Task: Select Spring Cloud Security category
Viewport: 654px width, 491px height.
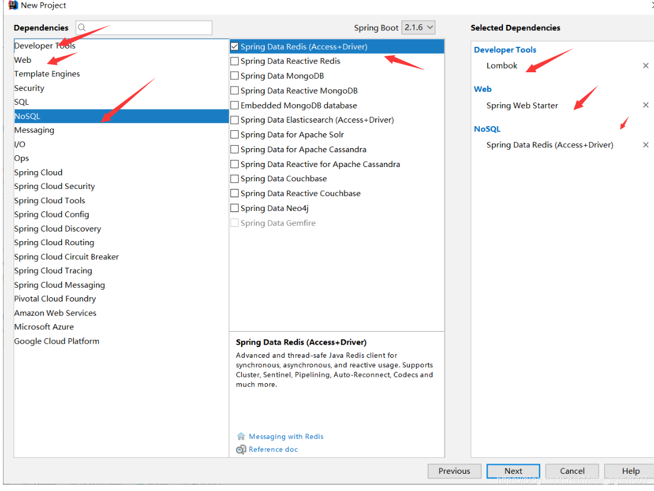Action: [x=54, y=187]
